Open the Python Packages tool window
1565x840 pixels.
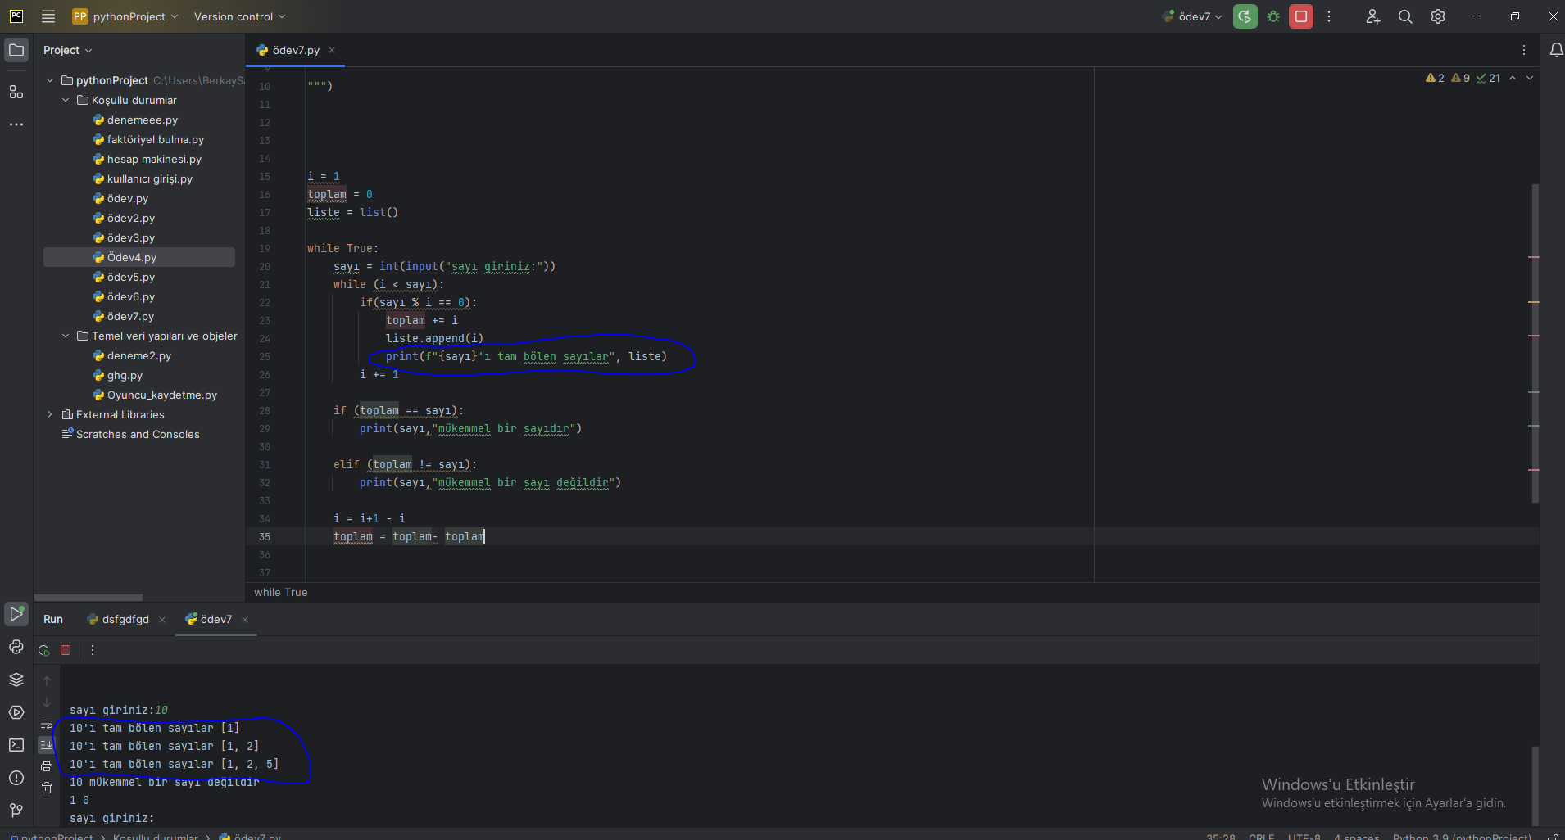pyautogui.click(x=16, y=680)
